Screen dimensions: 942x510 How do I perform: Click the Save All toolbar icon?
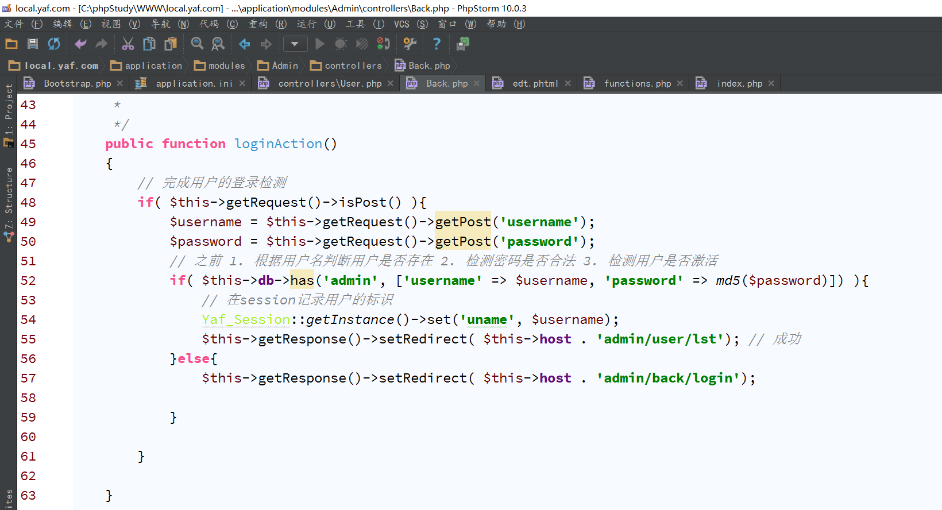pyautogui.click(x=33, y=44)
